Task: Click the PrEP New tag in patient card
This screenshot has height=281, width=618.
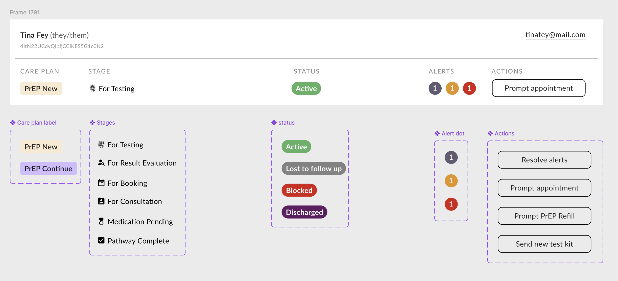Action: 41,88
